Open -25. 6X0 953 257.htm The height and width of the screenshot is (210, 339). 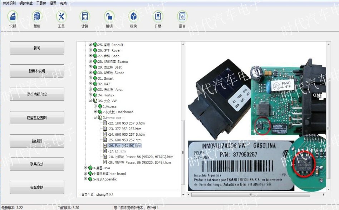tap(125, 140)
